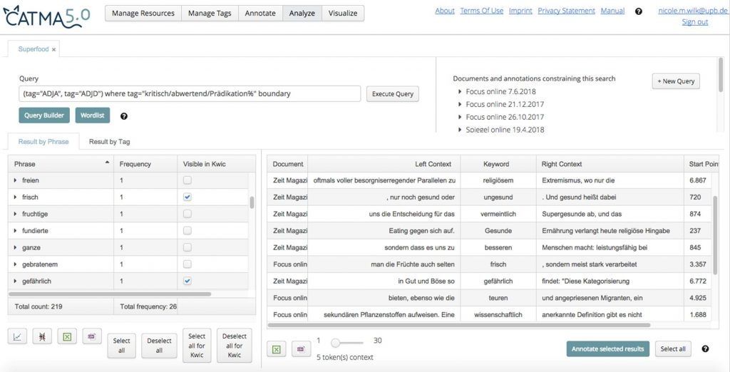Expand Focus online 26.10.2017 document
730x372 pixels.
click(460, 117)
